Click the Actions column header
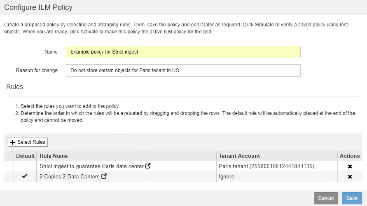 pyautogui.click(x=349, y=156)
